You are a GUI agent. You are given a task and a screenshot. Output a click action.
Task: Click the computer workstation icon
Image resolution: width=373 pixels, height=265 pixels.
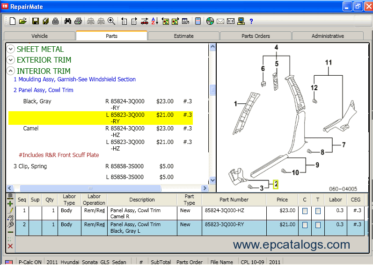(x=241, y=21)
